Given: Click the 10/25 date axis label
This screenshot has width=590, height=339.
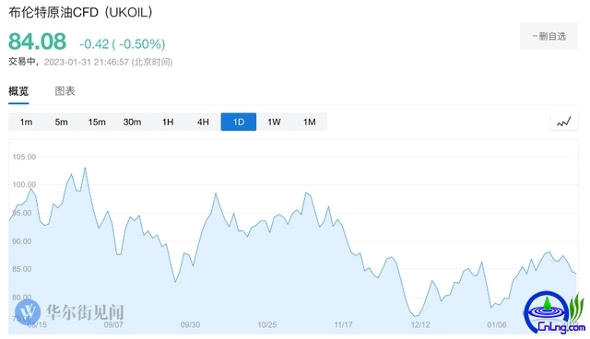Looking at the screenshot, I should click(266, 324).
